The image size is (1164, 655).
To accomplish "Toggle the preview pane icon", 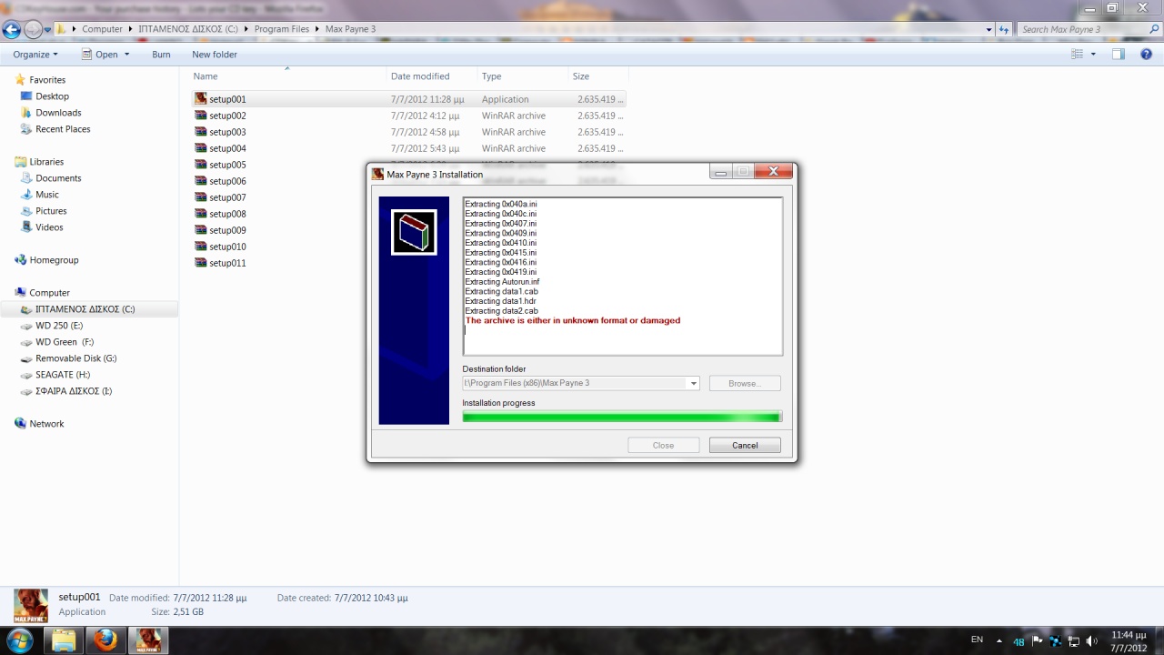I will pyautogui.click(x=1119, y=55).
